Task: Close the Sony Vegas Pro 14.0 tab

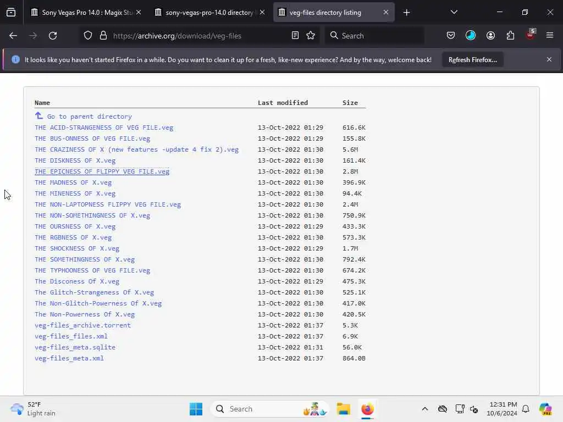Action: coord(139,13)
